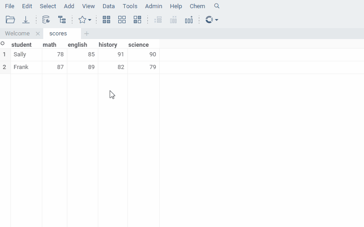Click the open file folder icon

pos(10,20)
